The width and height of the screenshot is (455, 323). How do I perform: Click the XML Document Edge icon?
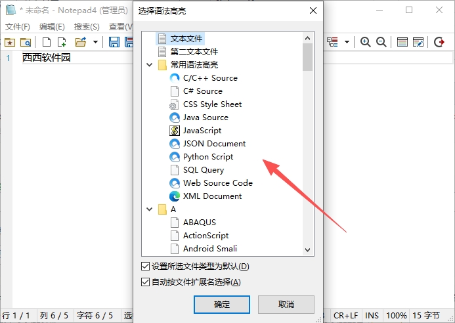[x=175, y=196]
